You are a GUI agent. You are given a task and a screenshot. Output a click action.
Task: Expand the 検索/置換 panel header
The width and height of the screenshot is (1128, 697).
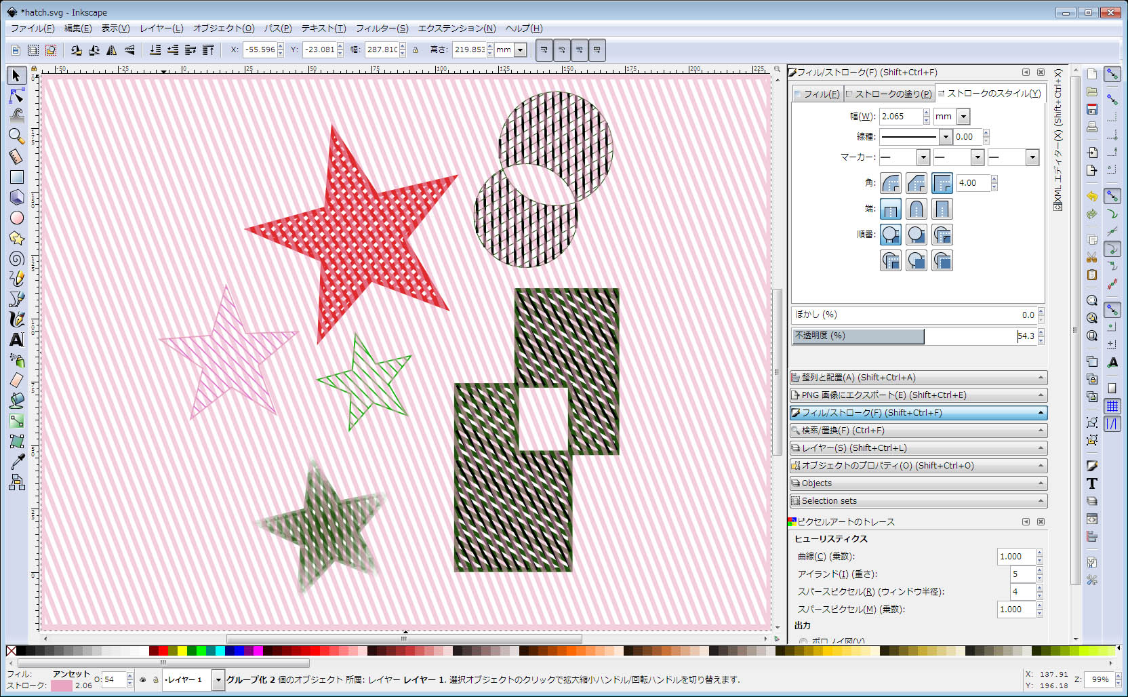[919, 431]
